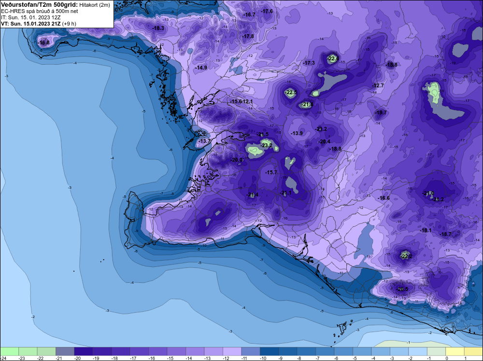
Task: Click the -20.0 temperature value
Action: [x=237, y=160]
